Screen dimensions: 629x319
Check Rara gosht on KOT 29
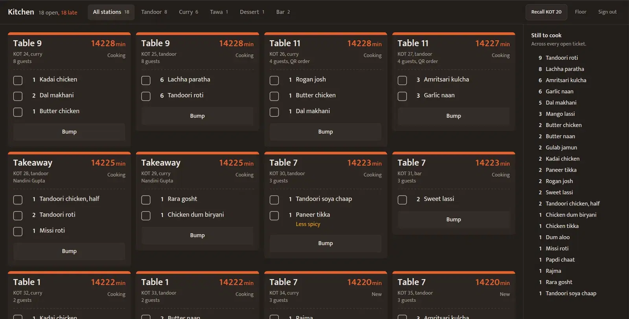[146, 200]
